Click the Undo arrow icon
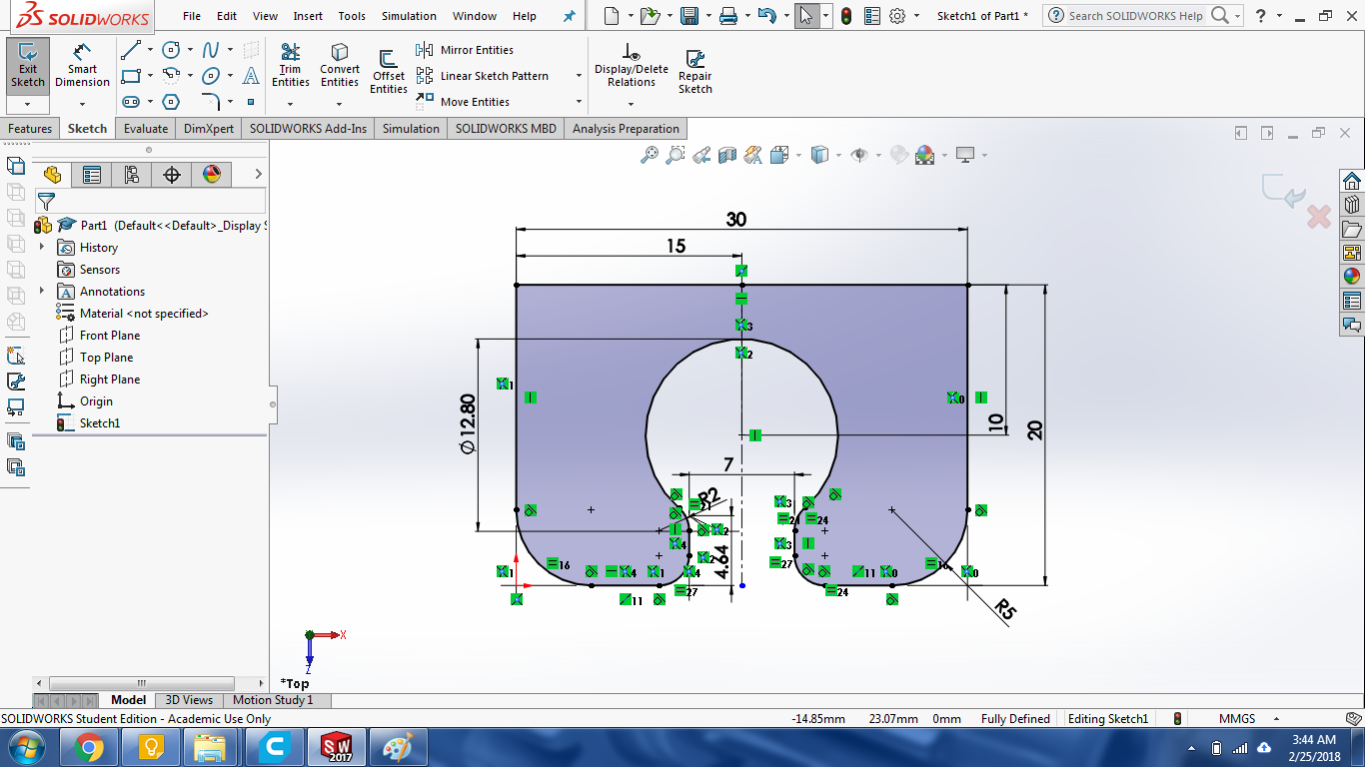The width and height of the screenshot is (1365, 767). click(766, 16)
